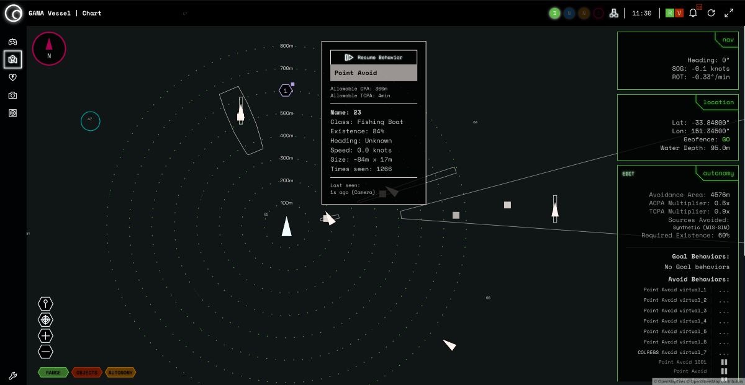
Task: Click the north compass indicator
Action: [49, 48]
